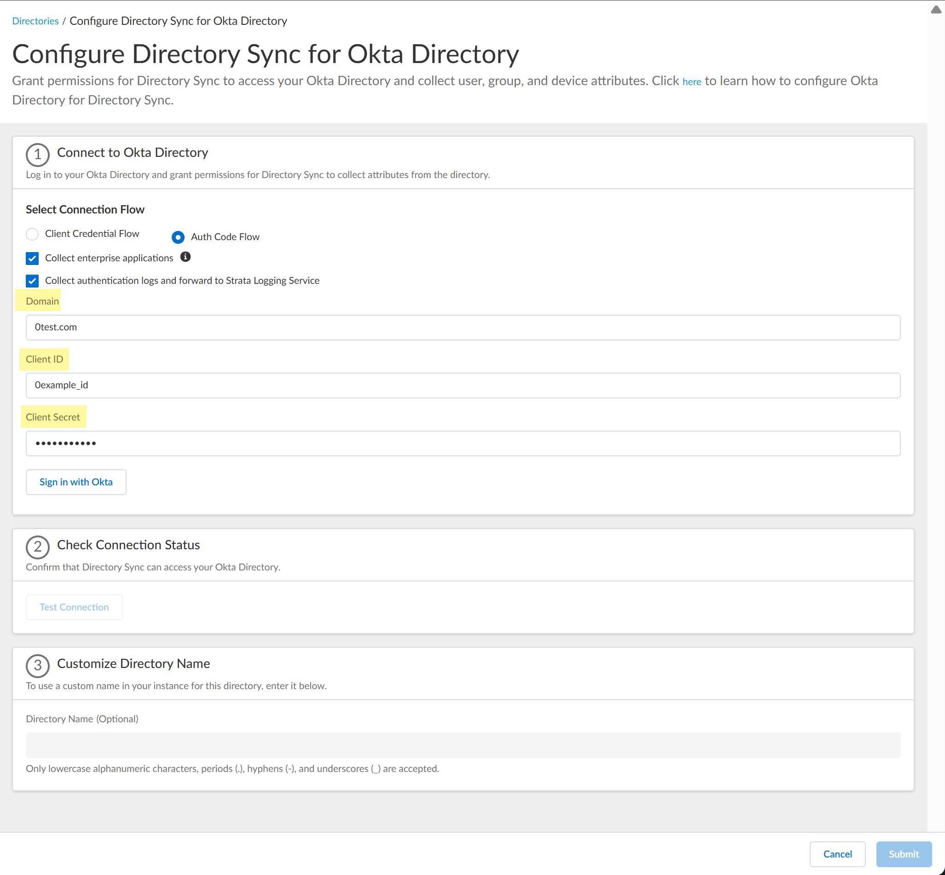Viewport: 945px width, 875px height.
Task: Select Auth Code Flow radio button
Action: (178, 237)
